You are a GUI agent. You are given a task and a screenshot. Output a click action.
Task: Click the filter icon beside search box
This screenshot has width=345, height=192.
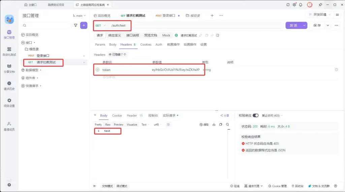pos(75,25)
